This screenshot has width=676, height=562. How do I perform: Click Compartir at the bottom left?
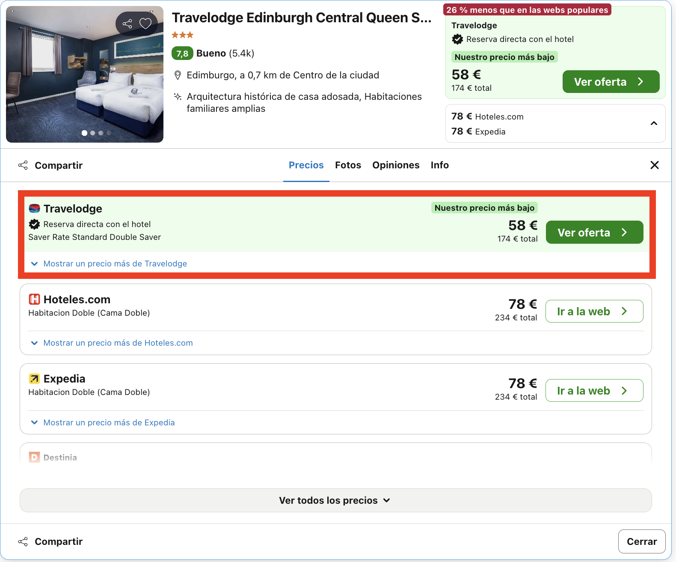[x=50, y=541]
